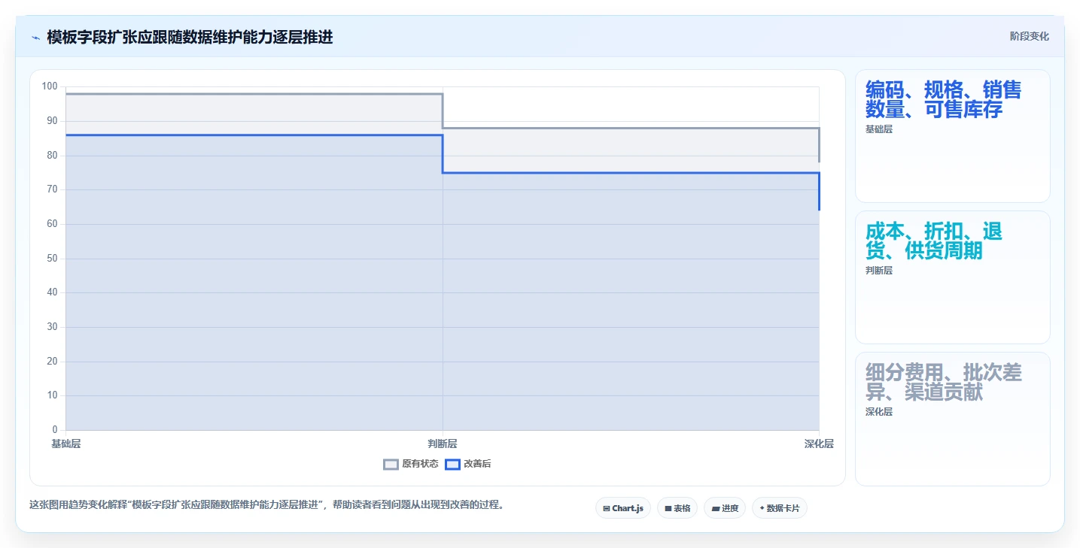Select the 进度 tag

pyautogui.click(x=725, y=508)
